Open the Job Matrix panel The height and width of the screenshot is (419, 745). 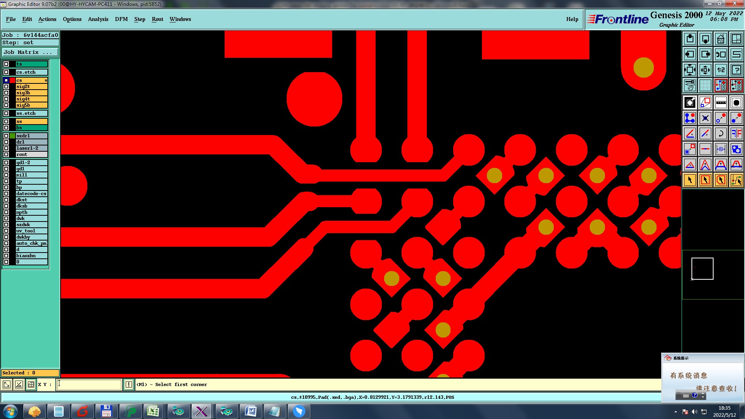30,52
